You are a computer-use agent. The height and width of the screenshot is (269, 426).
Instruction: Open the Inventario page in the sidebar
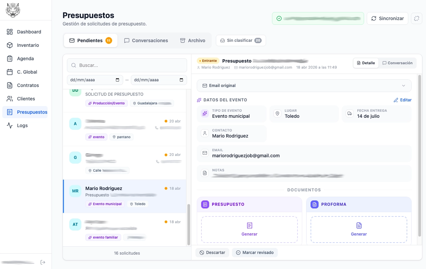click(x=28, y=45)
